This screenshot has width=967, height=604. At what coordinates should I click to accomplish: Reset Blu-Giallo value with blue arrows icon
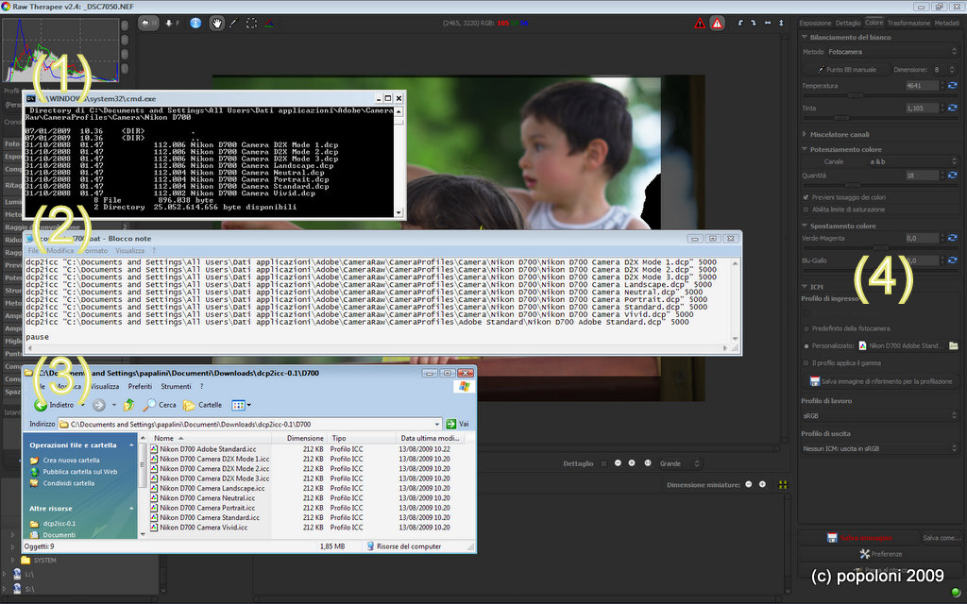[x=952, y=260]
